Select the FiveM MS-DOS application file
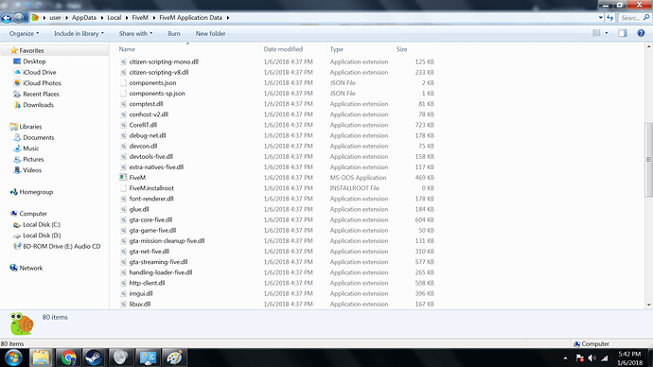Image resolution: width=653 pixels, height=367 pixels. coord(137,177)
